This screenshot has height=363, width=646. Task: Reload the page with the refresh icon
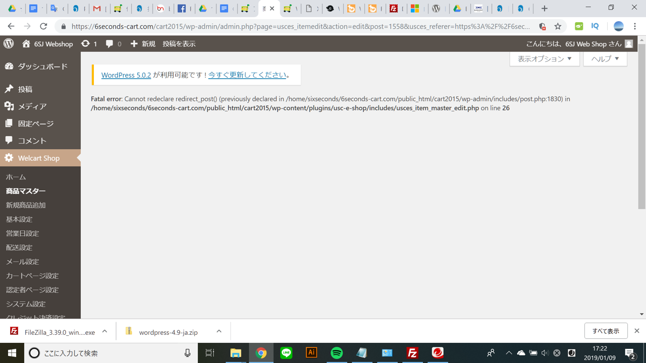click(43, 26)
